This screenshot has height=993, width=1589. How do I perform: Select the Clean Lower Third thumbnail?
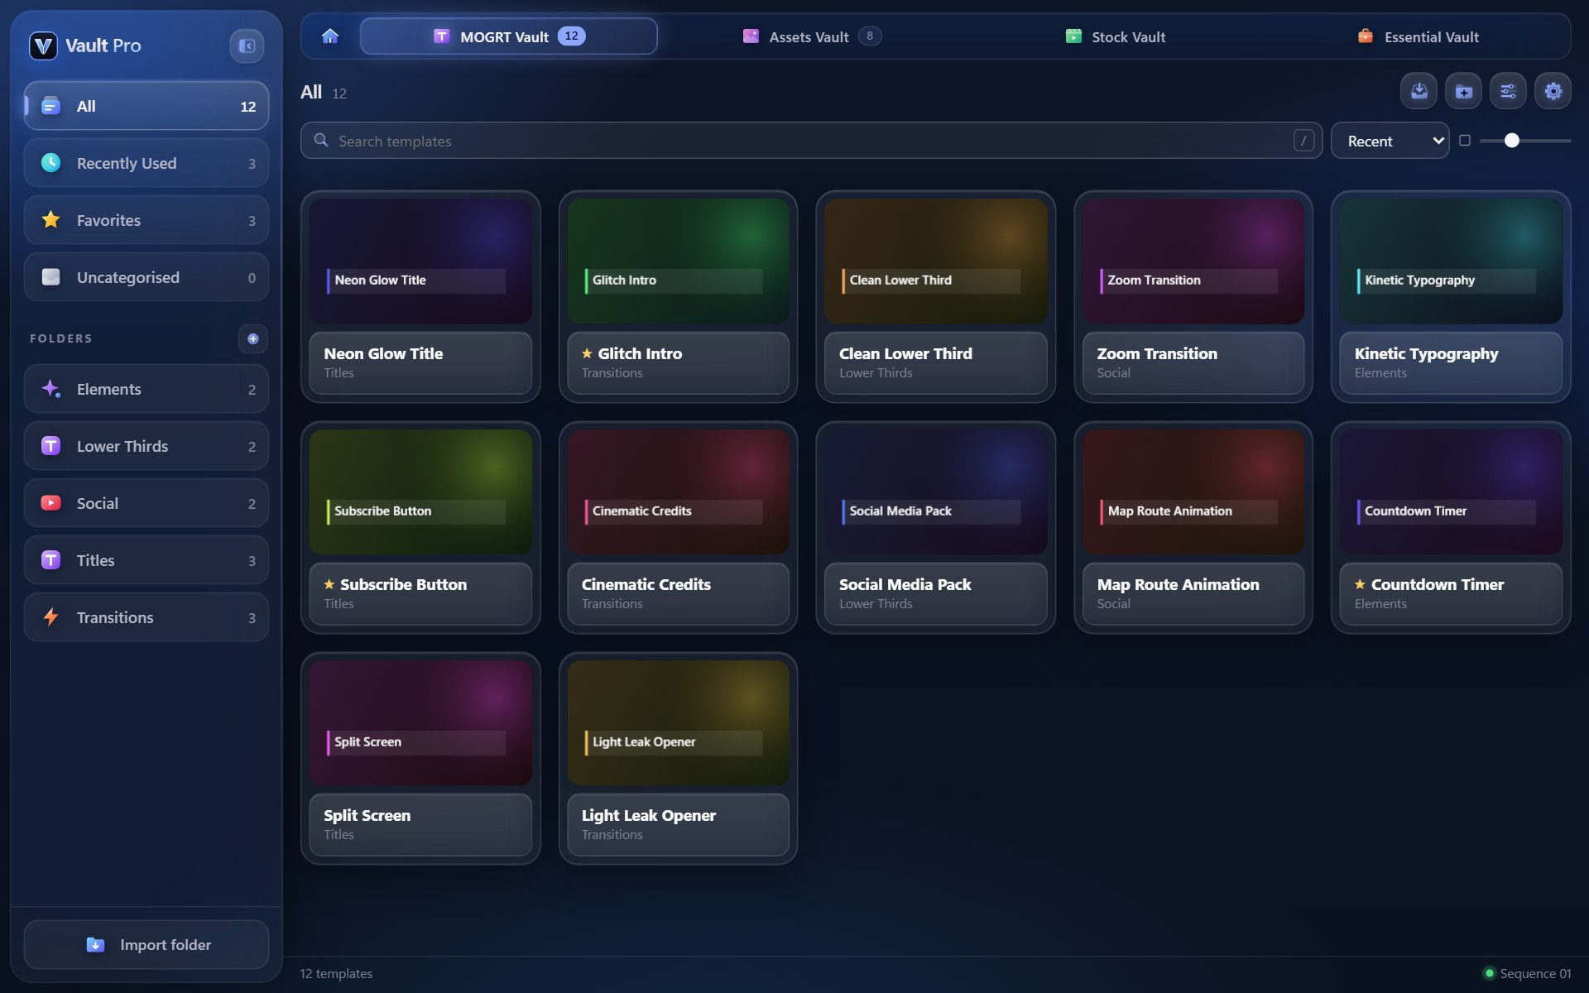(x=936, y=261)
